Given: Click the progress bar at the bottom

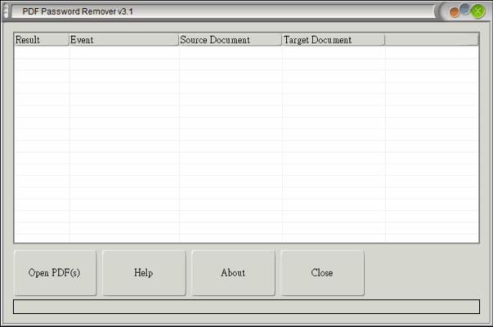Looking at the screenshot, I should (246, 307).
